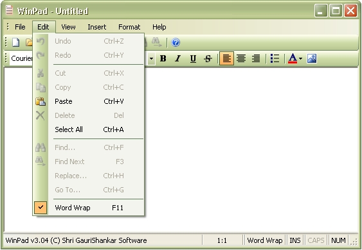The height and width of the screenshot is (250, 362).
Task: Click the Copy pages icon in menu
Action: [x=41, y=87]
